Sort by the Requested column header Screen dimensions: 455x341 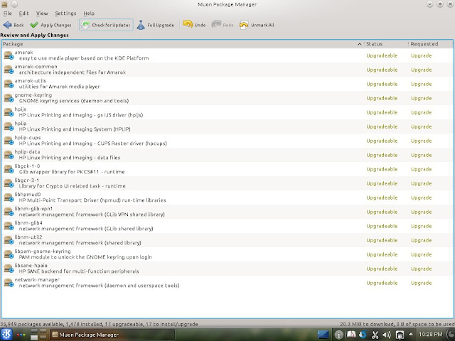click(x=431, y=44)
